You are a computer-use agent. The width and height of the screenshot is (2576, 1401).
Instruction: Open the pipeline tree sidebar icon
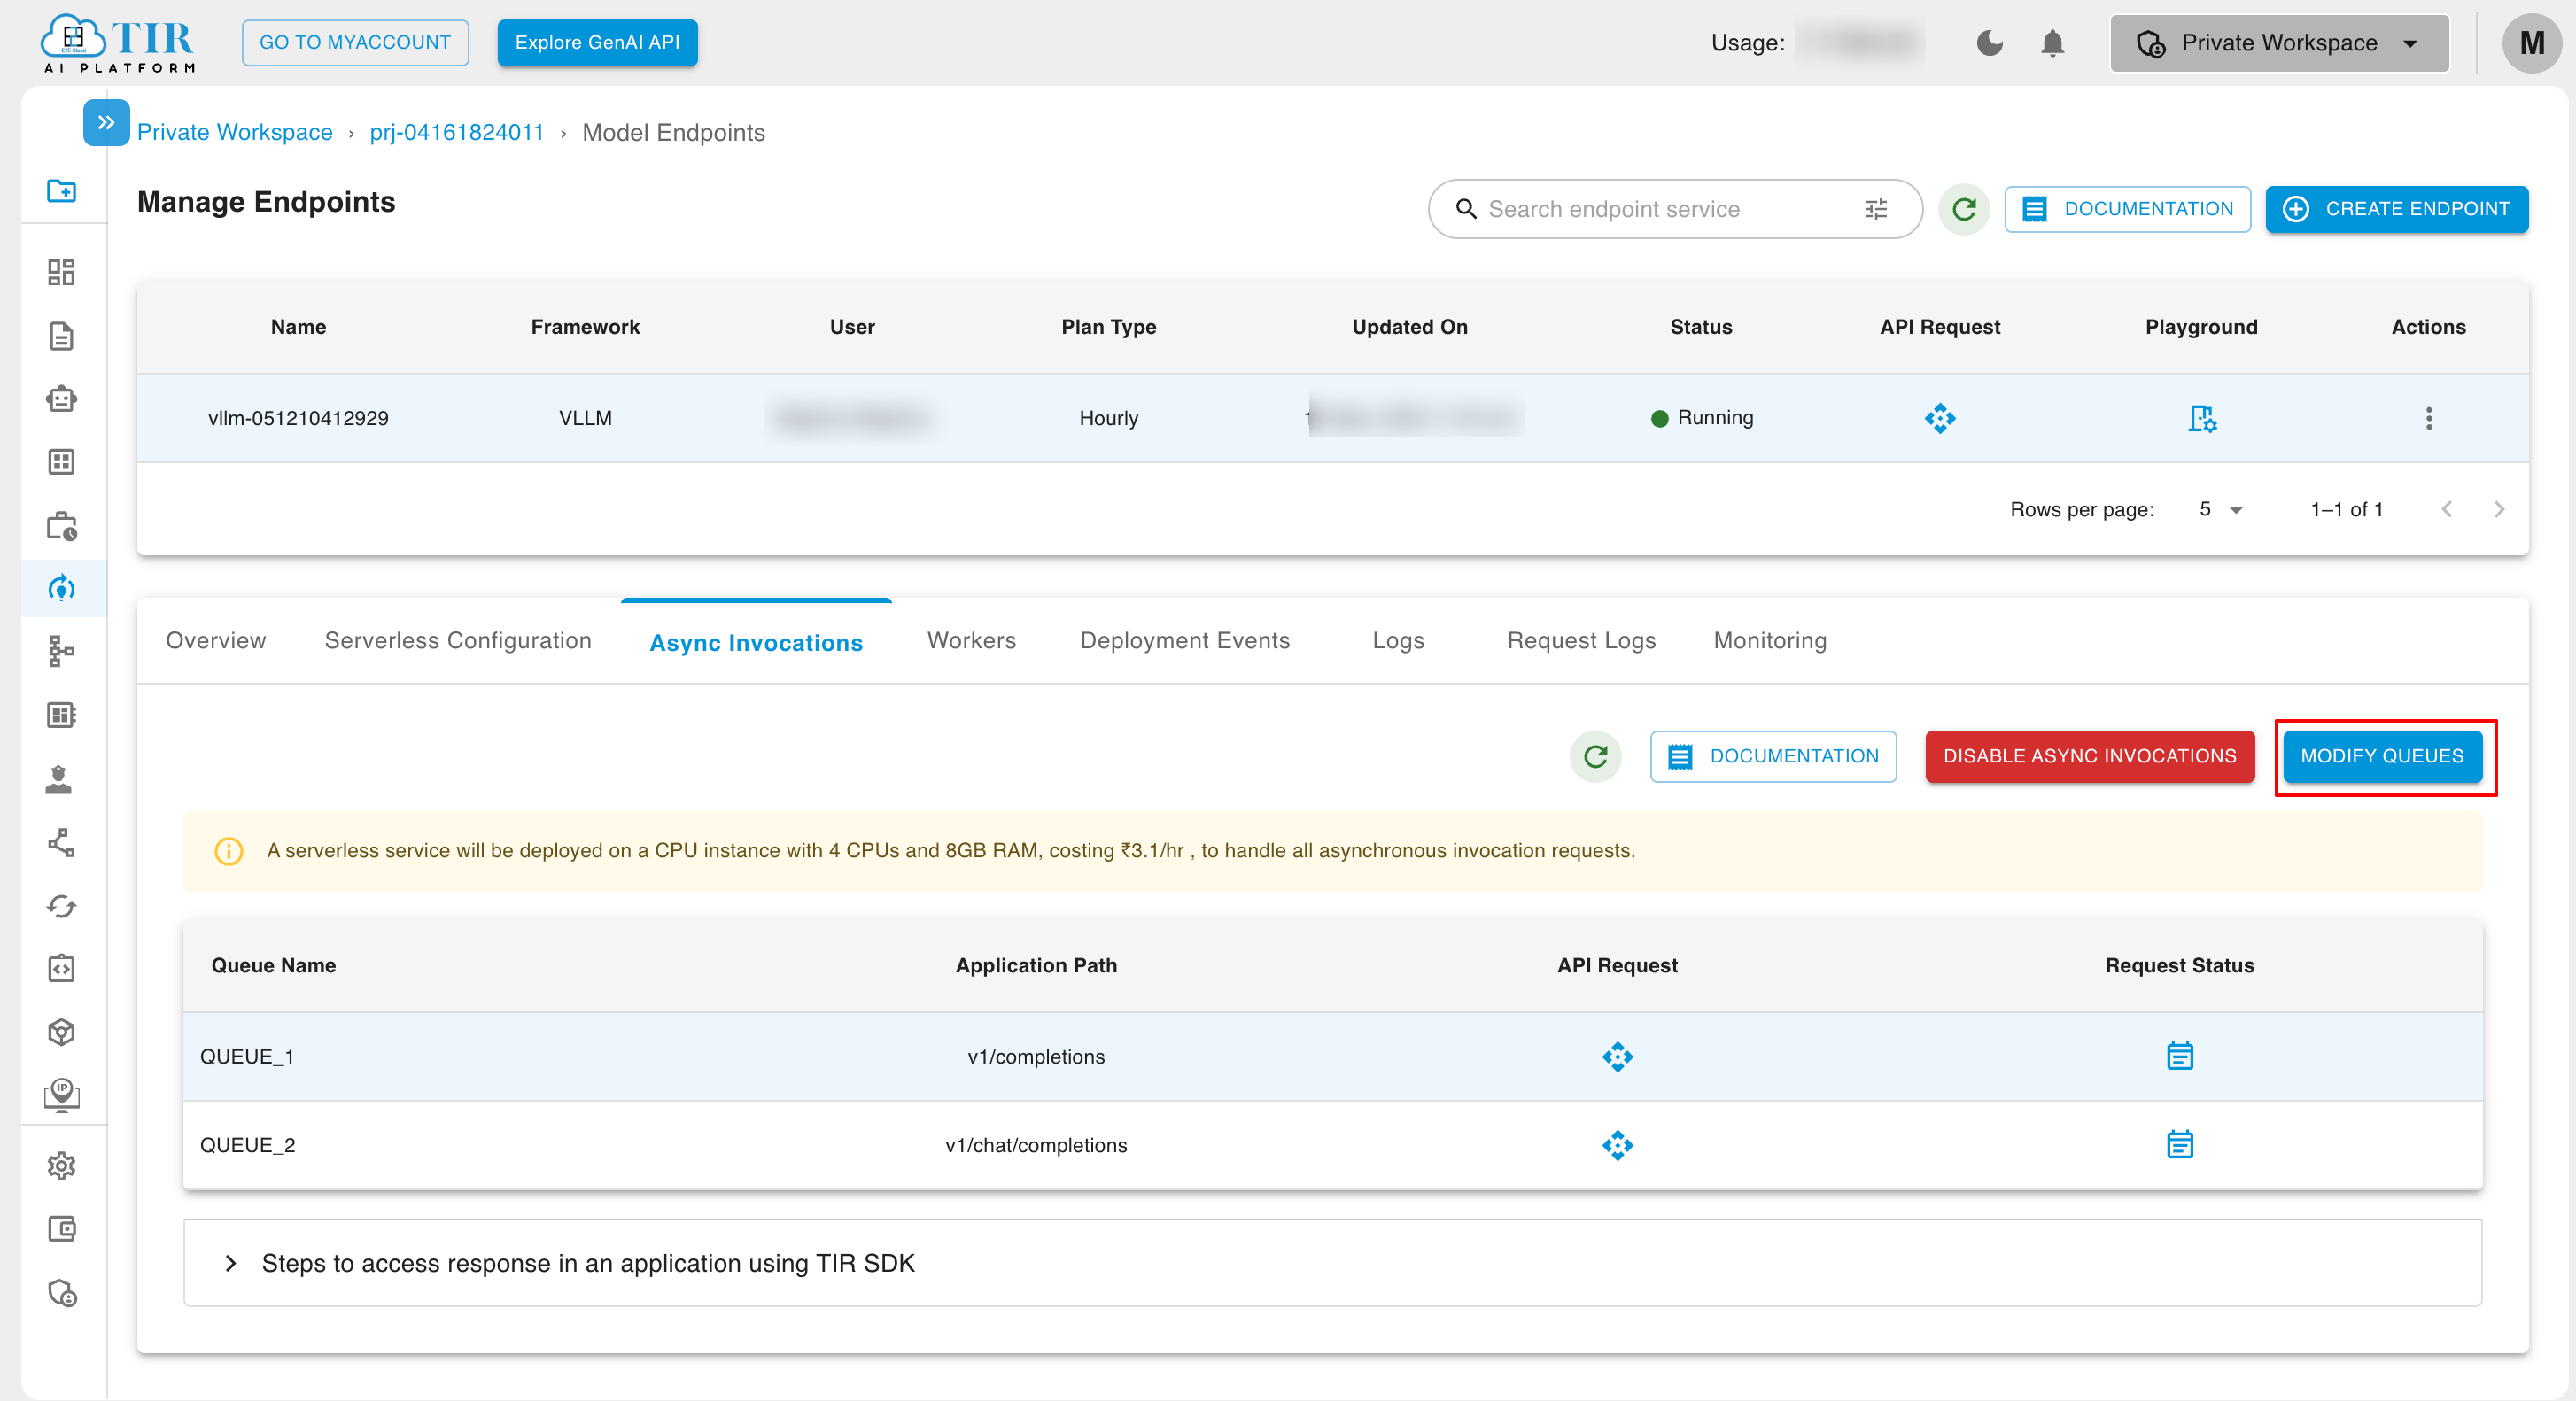[x=62, y=652]
